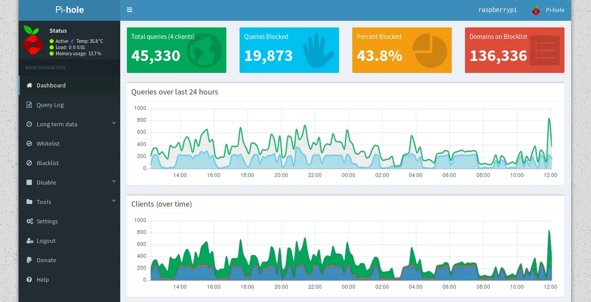Image resolution: width=591 pixels, height=302 pixels.
Task: Click the Domains on Blocklist value 136,336
Action: (498, 55)
